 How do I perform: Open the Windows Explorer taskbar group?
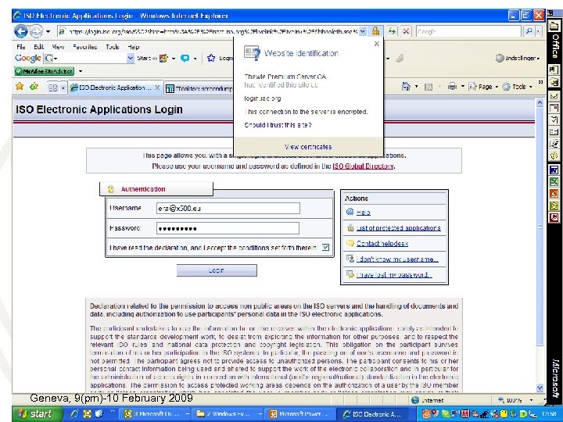[228, 413]
